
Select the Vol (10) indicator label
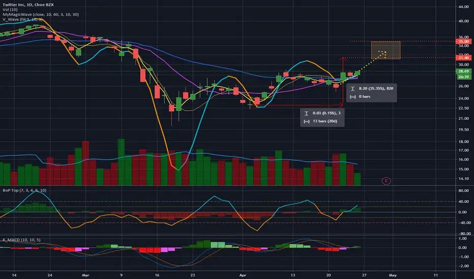pyautogui.click(x=10, y=10)
